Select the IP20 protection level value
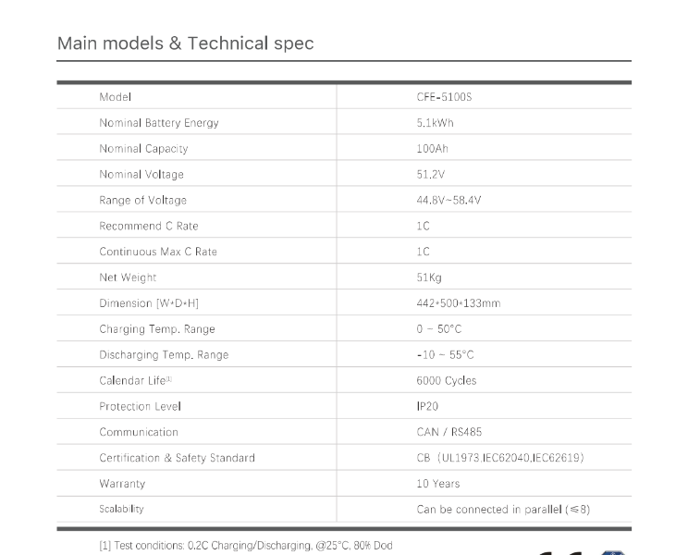 point(426,406)
